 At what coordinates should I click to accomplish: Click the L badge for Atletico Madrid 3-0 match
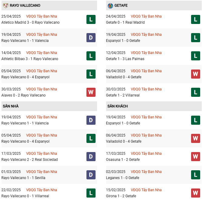click(x=91, y=19)
